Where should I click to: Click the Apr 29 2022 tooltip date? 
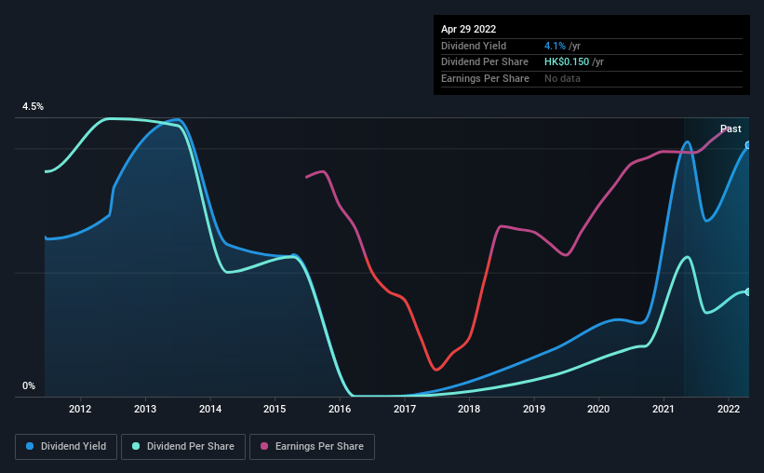click(468, 29)
